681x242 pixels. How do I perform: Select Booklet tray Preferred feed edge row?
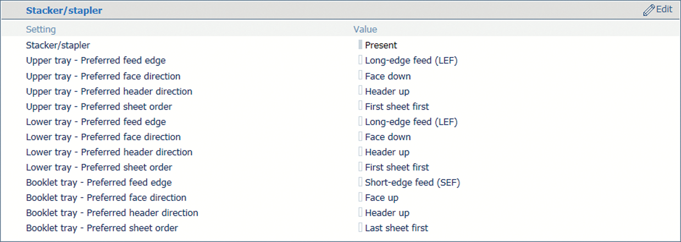click(99, 182)
